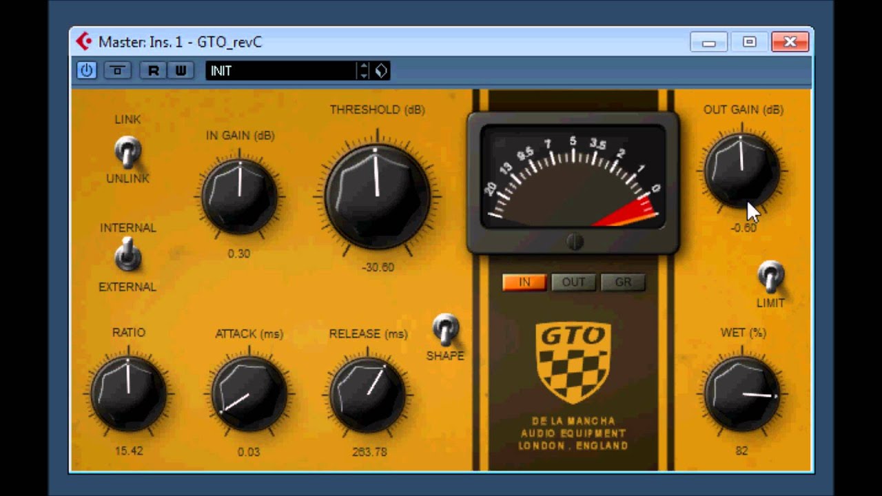The image size is (882, 496).
Task: Step presets with the up/down arrows
Action: point(363,70)
